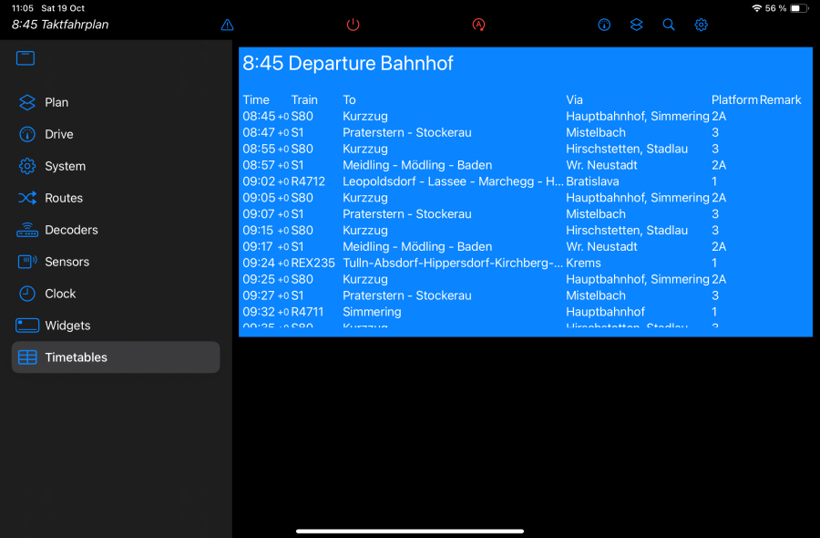Tap the warning triangle icon
820x538 pixels.
[x=228, y=25]
